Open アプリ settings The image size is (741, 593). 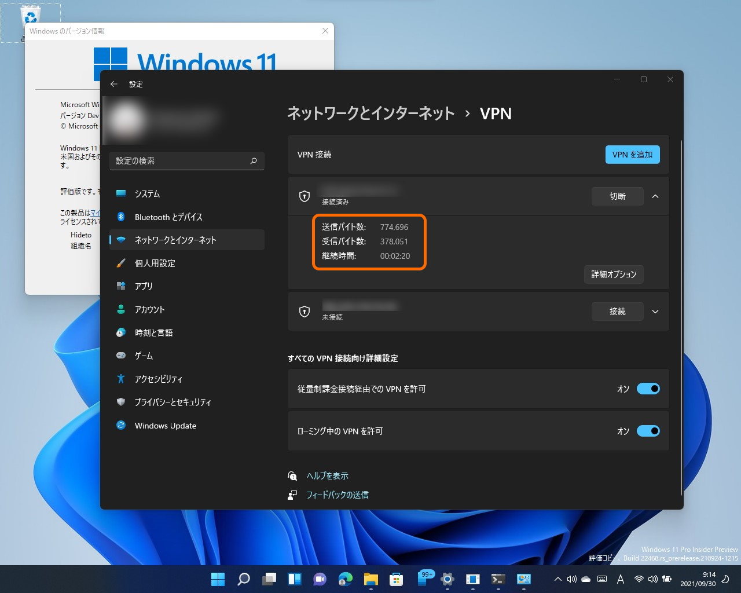point(144,286)
